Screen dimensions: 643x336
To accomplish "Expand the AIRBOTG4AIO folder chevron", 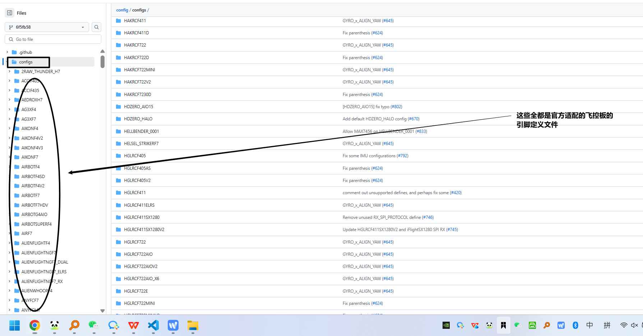I will coord(9,215).
